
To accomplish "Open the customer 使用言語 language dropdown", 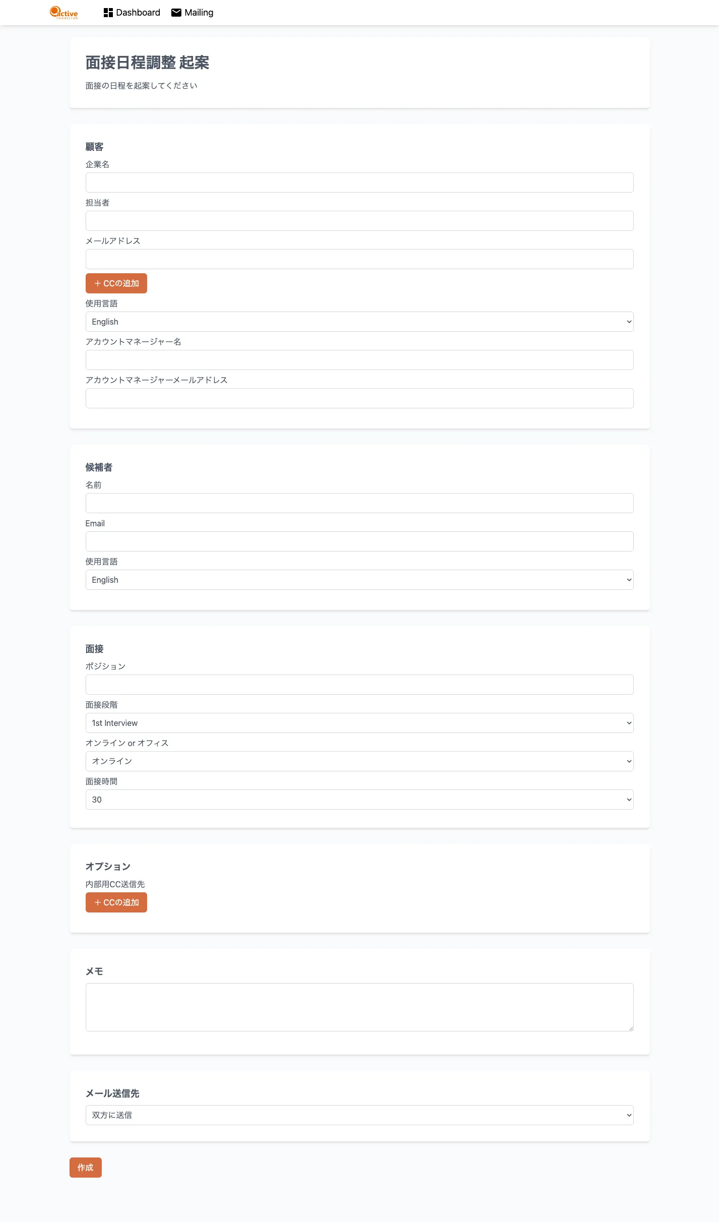I will (359, 322).
